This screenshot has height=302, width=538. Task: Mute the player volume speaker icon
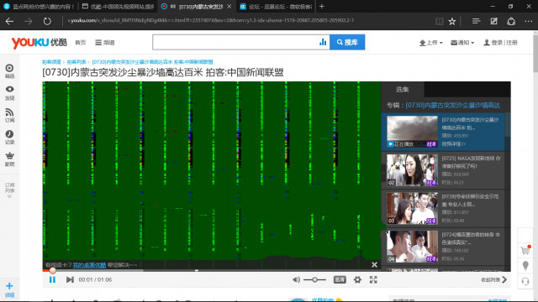296,279
